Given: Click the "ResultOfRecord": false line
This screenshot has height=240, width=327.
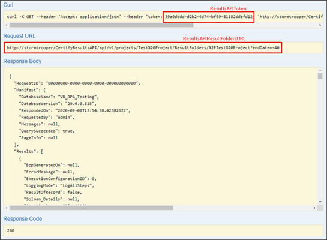Looking at the screenshot, I should [x=53, y=193].
